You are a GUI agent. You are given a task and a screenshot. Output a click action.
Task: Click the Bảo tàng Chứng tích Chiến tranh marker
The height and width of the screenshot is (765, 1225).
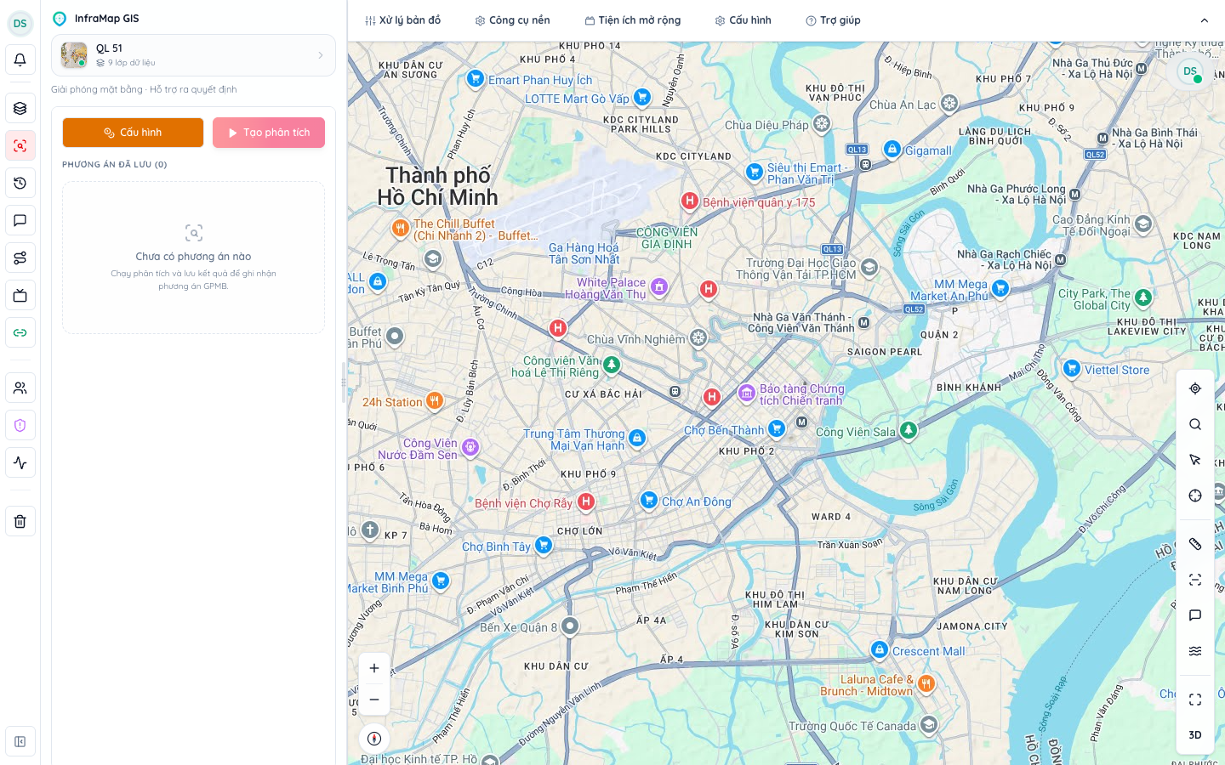747,393
